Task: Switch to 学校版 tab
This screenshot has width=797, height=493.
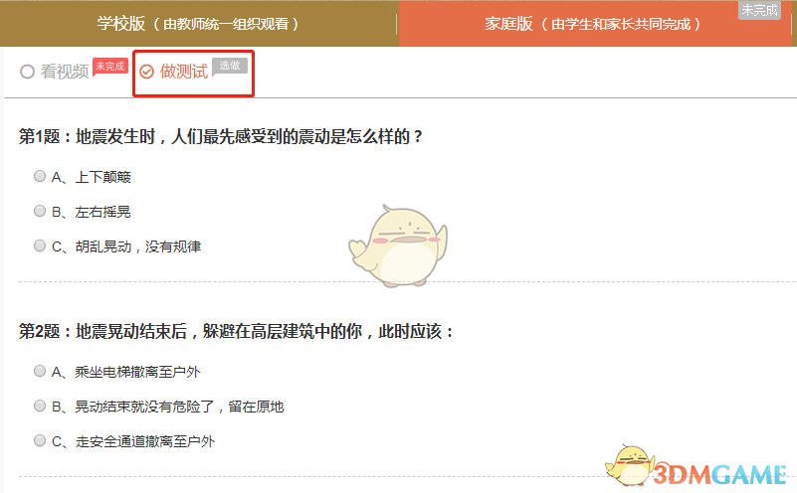Action: pos(198,23)
